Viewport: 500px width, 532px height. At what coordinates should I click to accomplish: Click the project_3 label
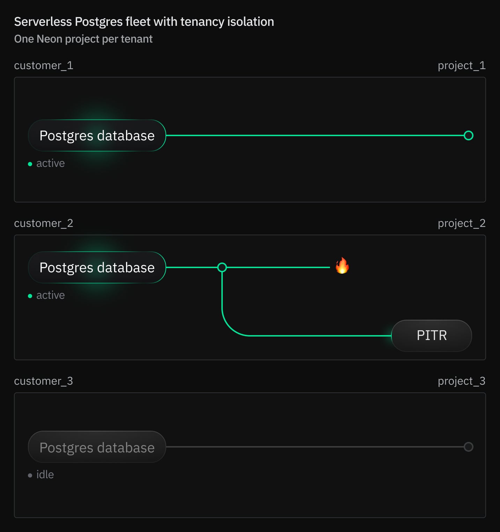click(462, 381)
